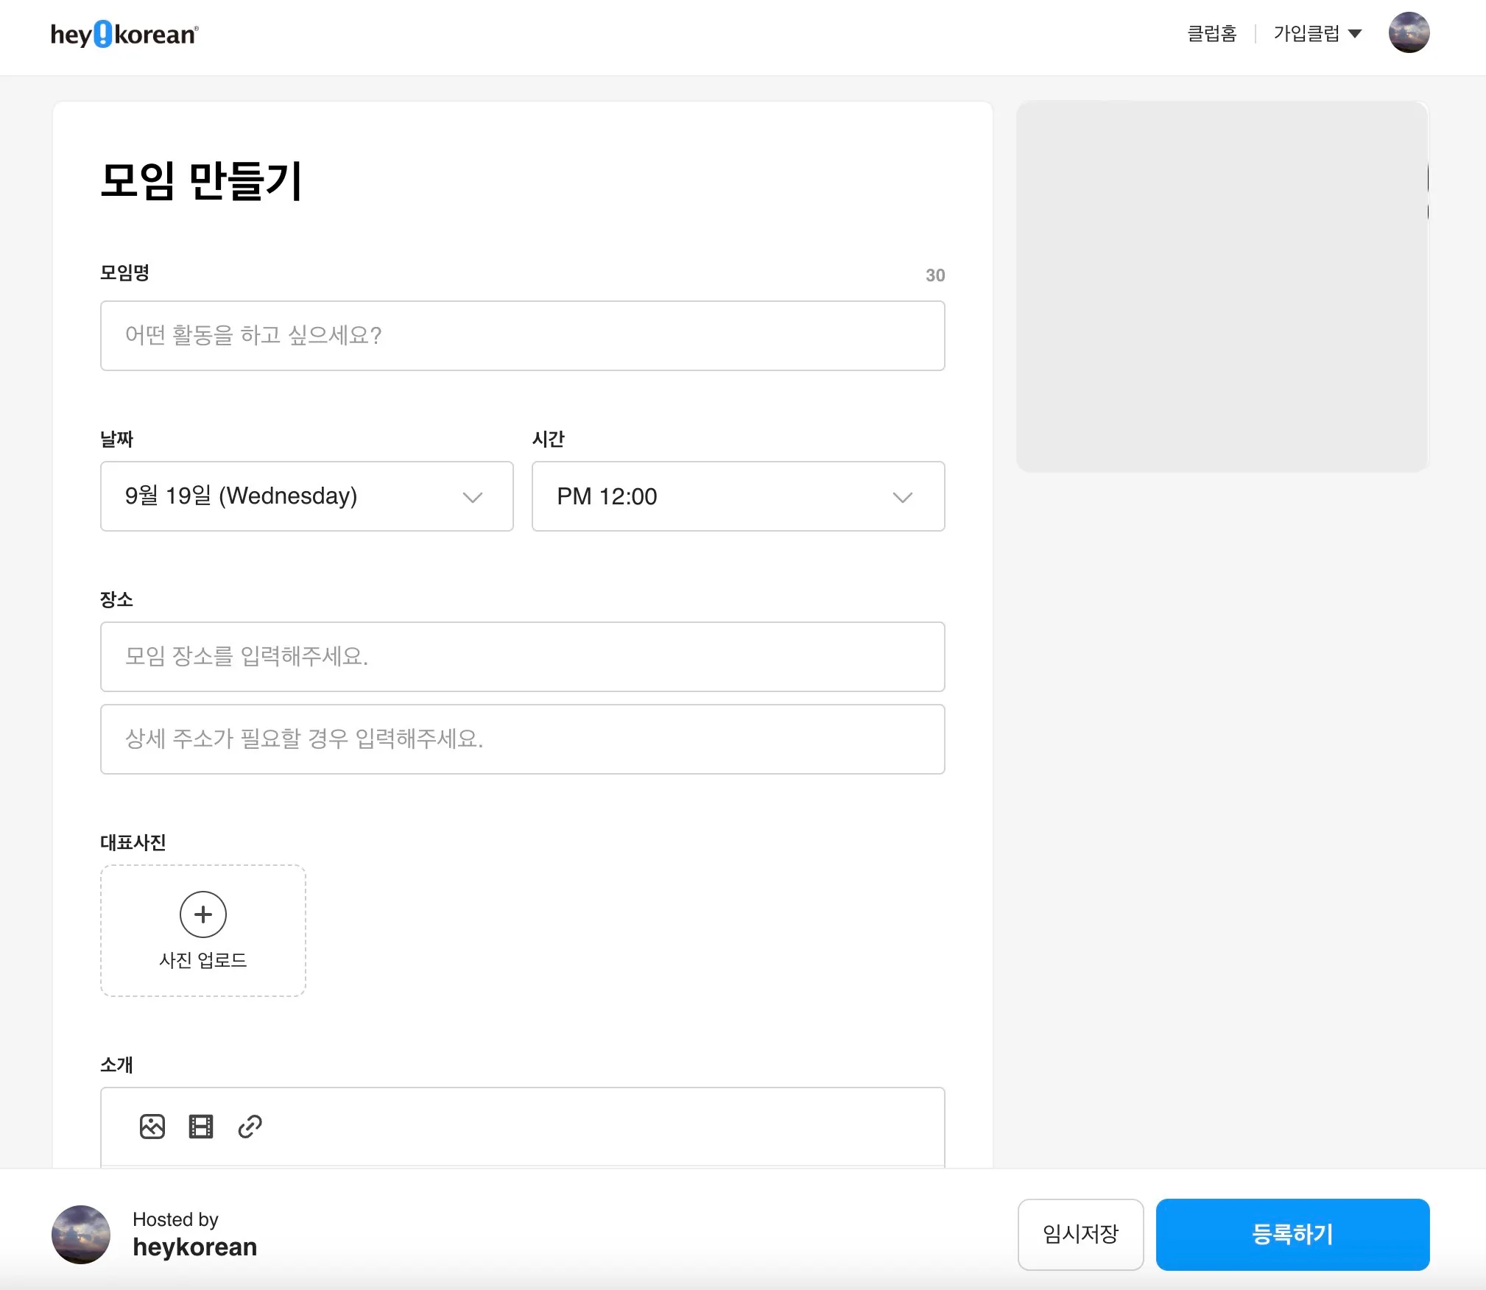Click the 임시저장 button
This screenshot has width=1486, height=1290.
1080,1234
